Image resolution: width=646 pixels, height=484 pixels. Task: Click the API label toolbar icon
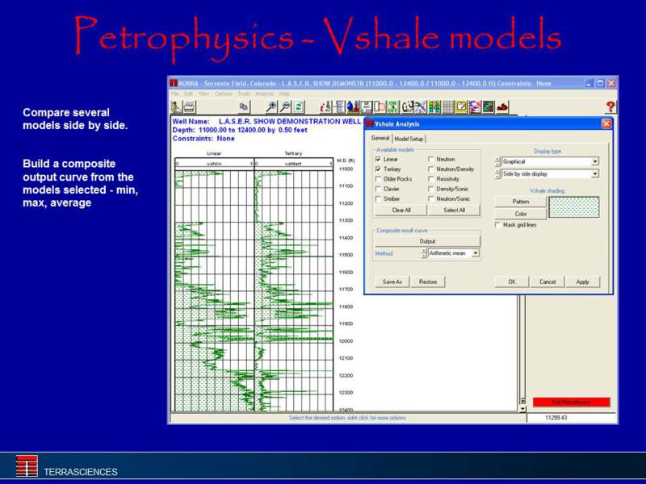pos(366,107)
